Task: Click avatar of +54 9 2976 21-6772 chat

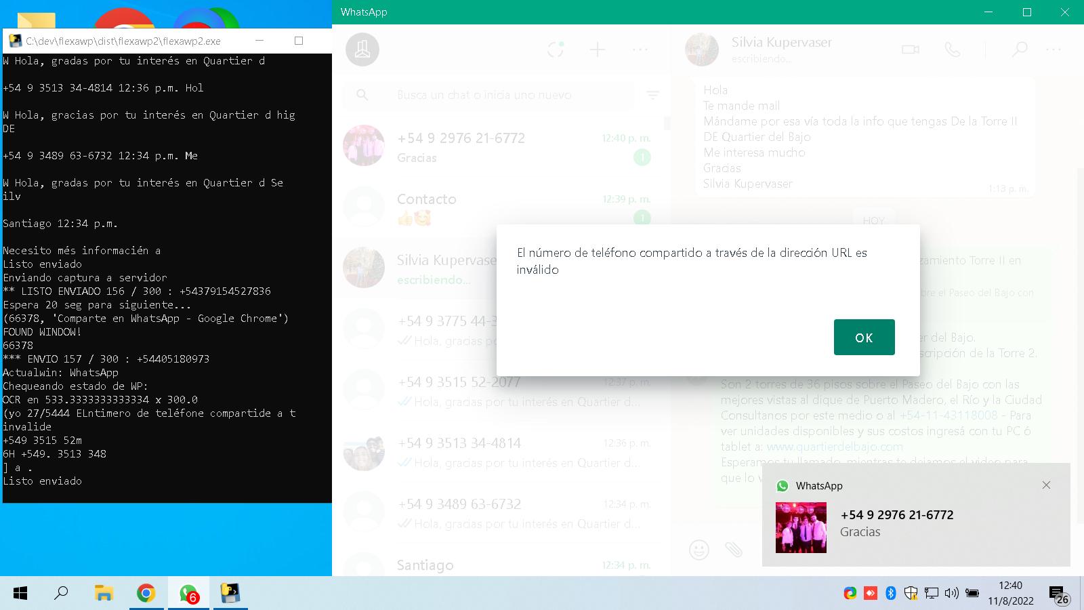Action: 364,145
